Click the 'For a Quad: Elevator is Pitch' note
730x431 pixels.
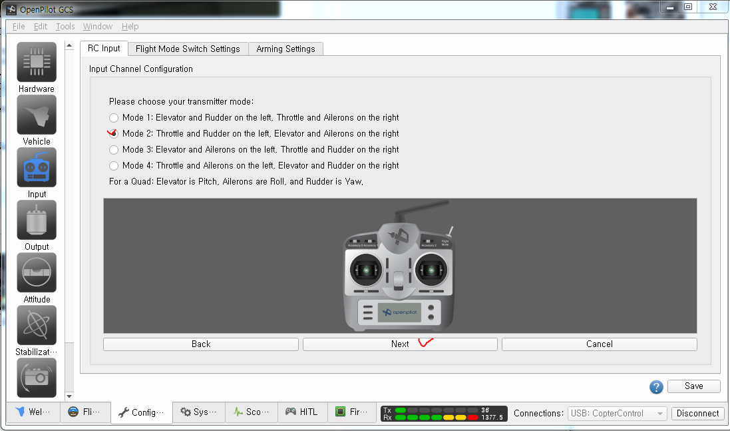[x=236, y=182]
